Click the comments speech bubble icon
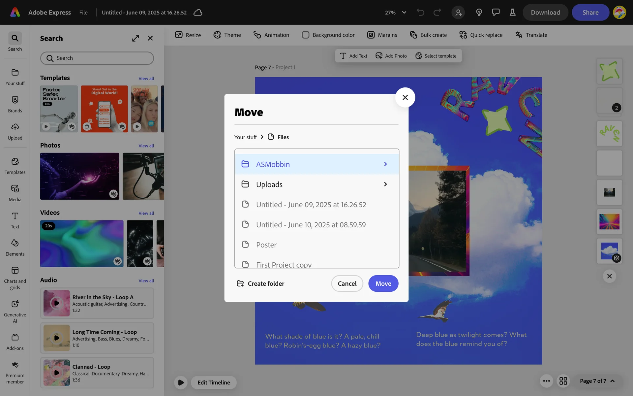Viewport: 633px width, 396px height. coord(496,13)
